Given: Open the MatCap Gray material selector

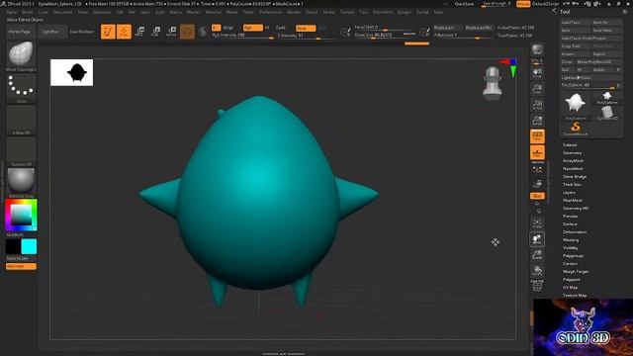Looking at the screenshot, I should (x=21, y=181).
